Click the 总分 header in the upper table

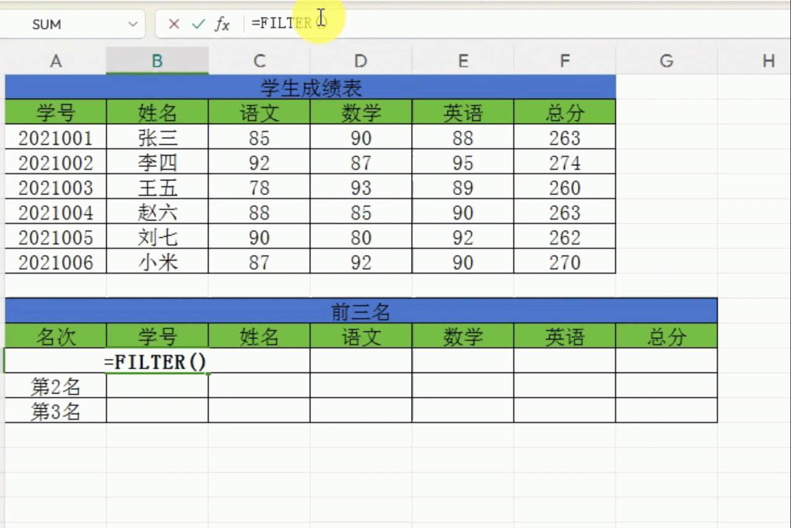[565, 112]
